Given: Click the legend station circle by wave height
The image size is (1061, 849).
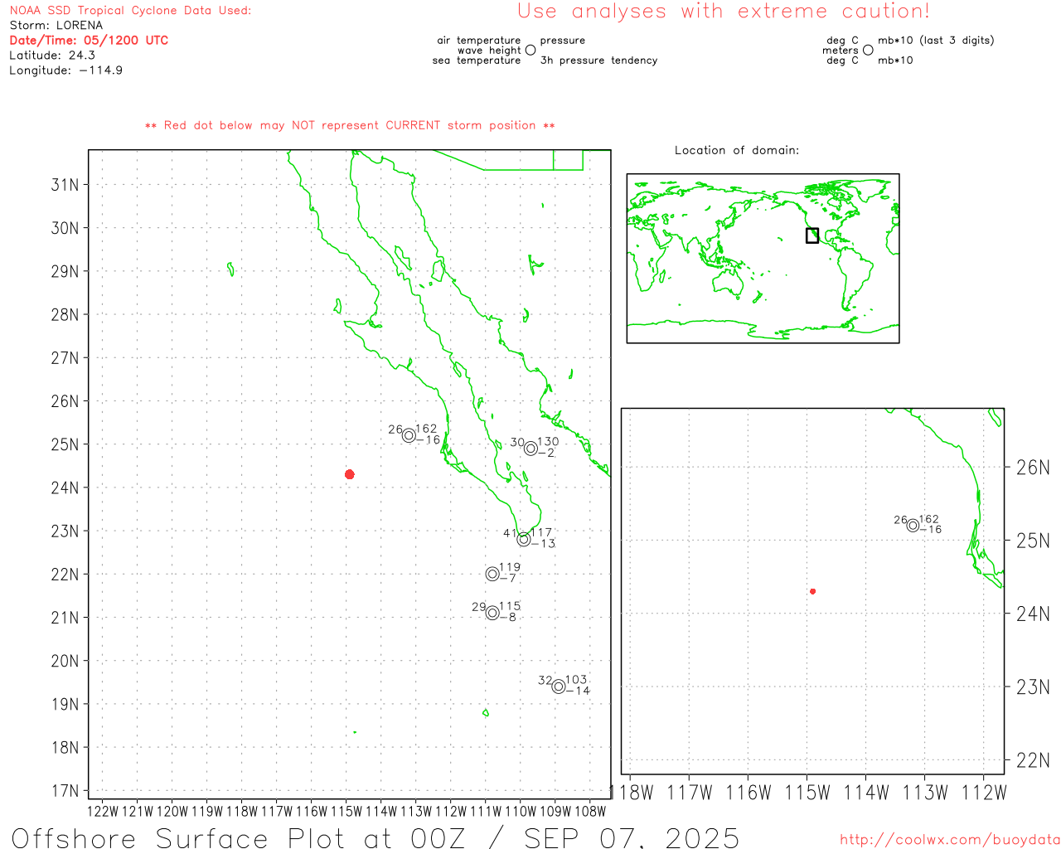Looking at the screenshot, I should click(530, 50).
